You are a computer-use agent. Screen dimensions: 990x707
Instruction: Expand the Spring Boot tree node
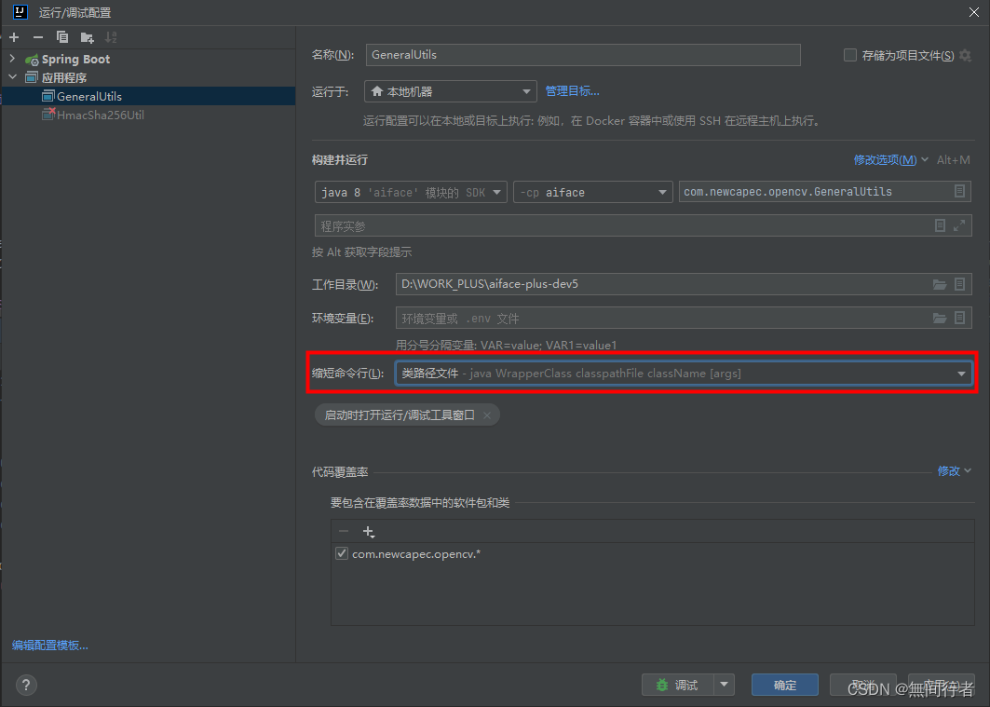(12, 59)
